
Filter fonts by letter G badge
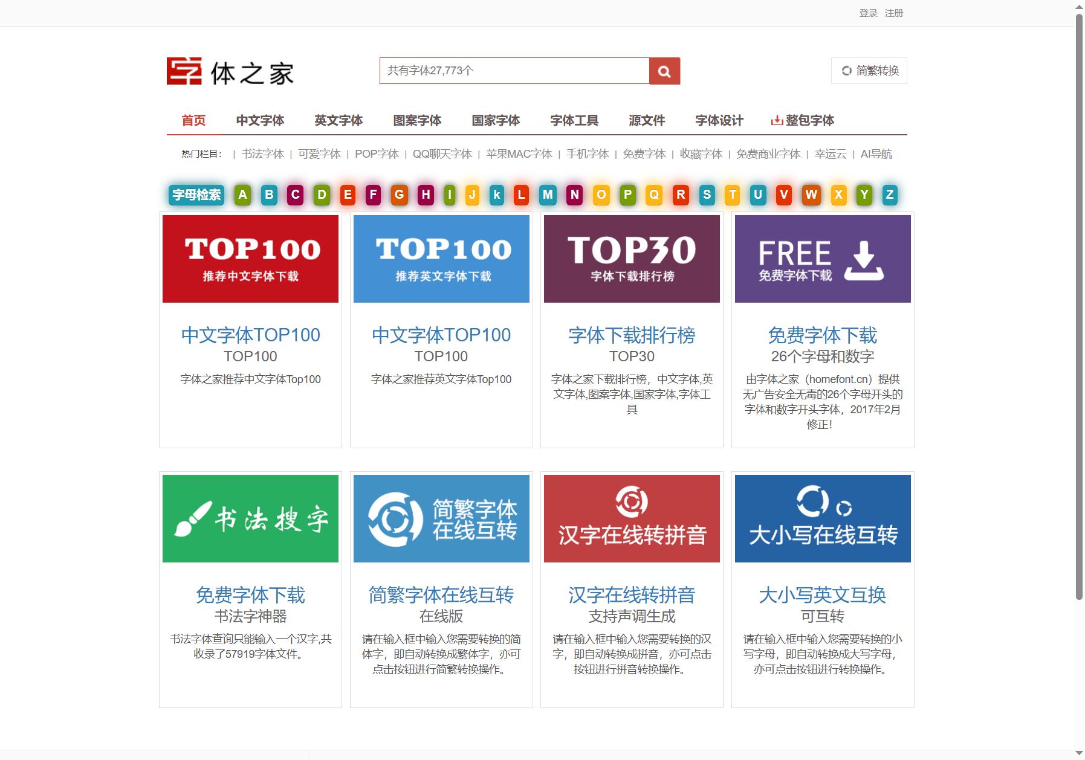pos(399,195)
